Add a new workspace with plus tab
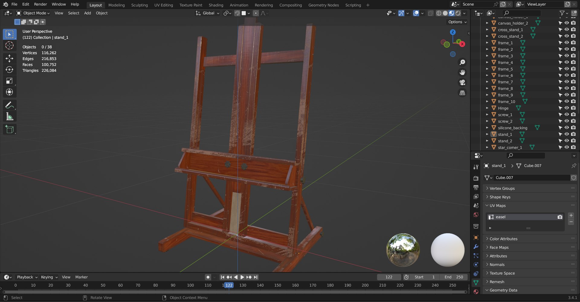 [x=368, y=5]
